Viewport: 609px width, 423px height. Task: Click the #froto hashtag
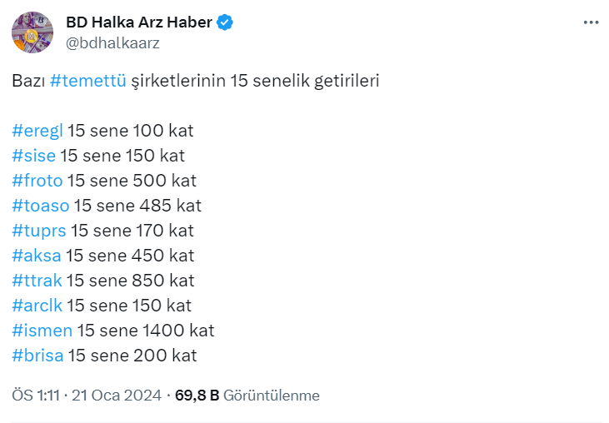pos(37,181)
